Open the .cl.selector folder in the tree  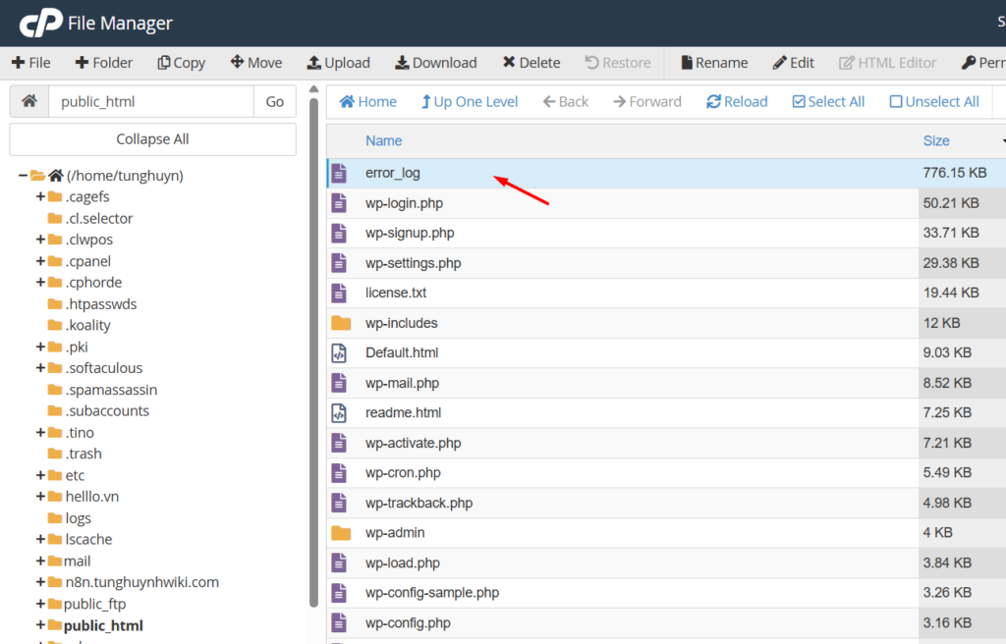click(90, 218)
